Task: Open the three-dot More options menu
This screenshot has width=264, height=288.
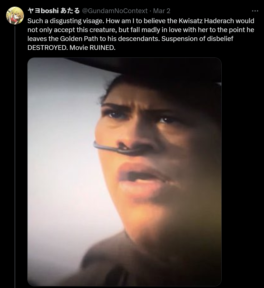Action: pyautogui.click(x=255, y=11)
